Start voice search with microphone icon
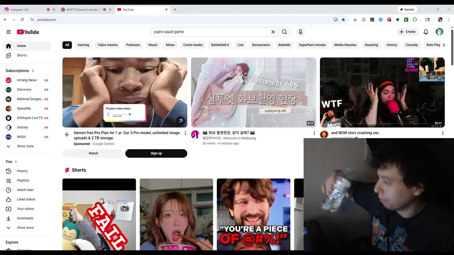Image resolution: width=454 pixels, height=255 pixels. pos(300,32)
